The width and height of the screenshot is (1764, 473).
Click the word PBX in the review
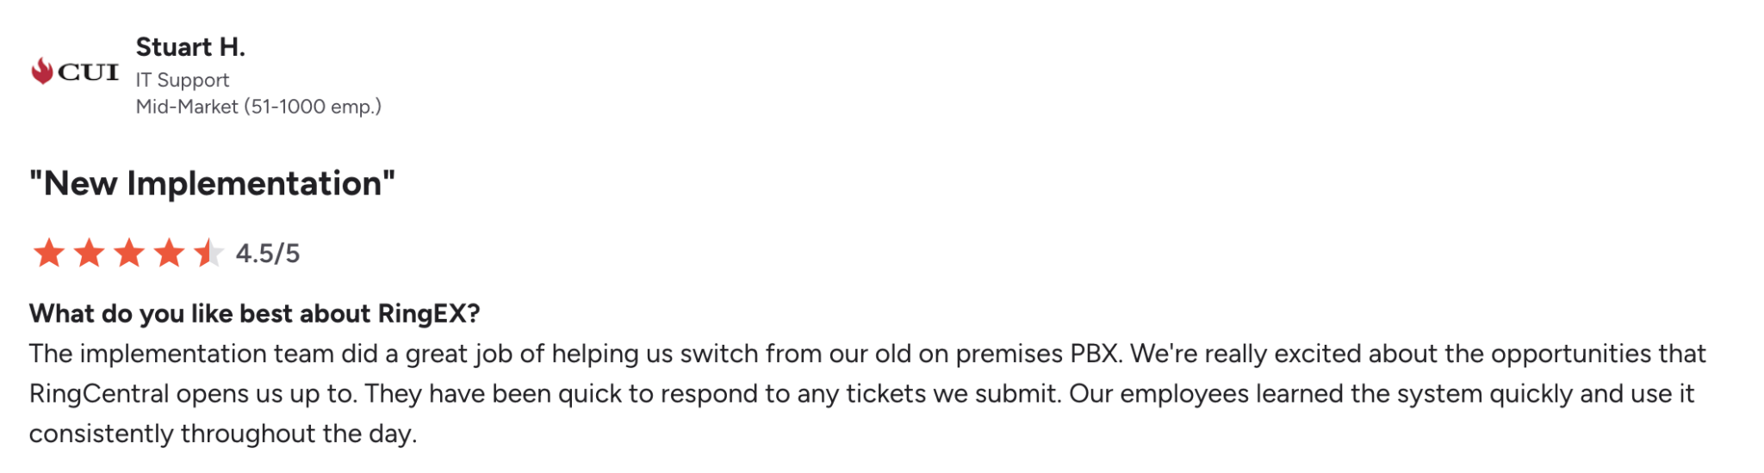[1096, 353]
